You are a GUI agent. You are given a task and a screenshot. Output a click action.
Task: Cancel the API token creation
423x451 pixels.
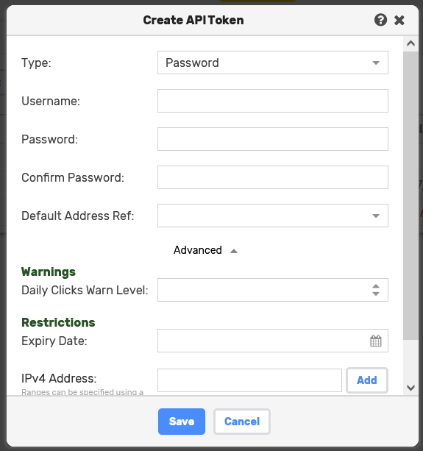(x=242, y=422)
